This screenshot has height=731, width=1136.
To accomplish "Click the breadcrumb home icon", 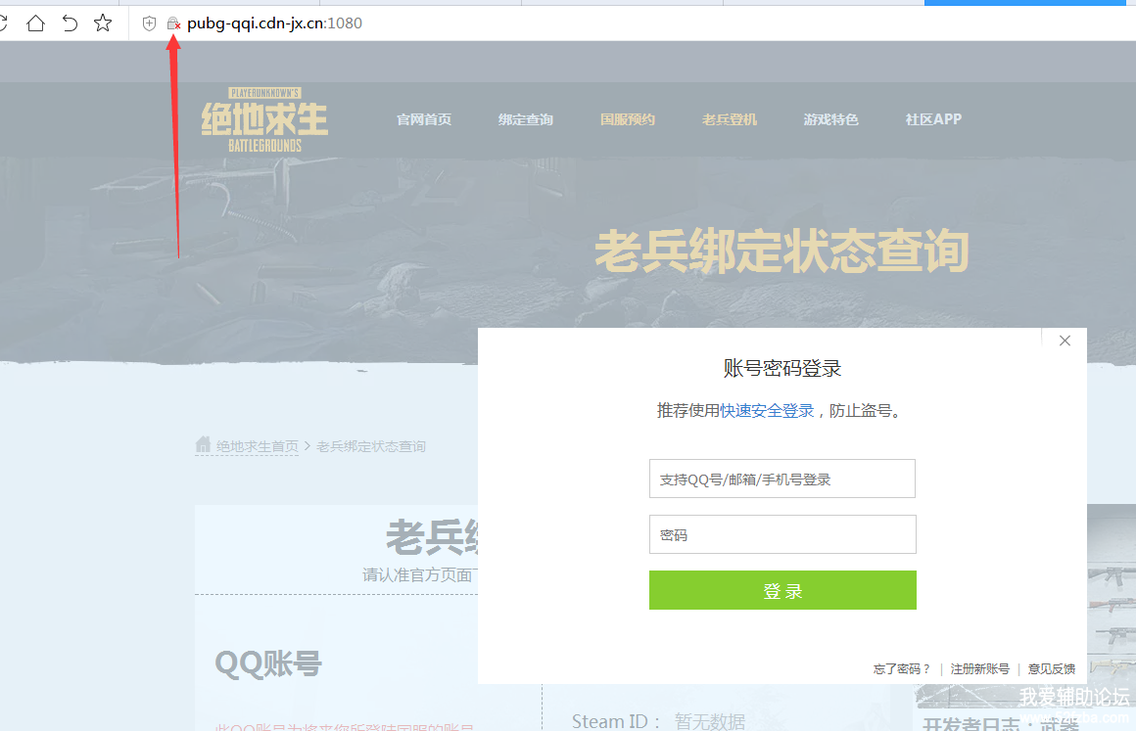I will (x=203, y=444).
